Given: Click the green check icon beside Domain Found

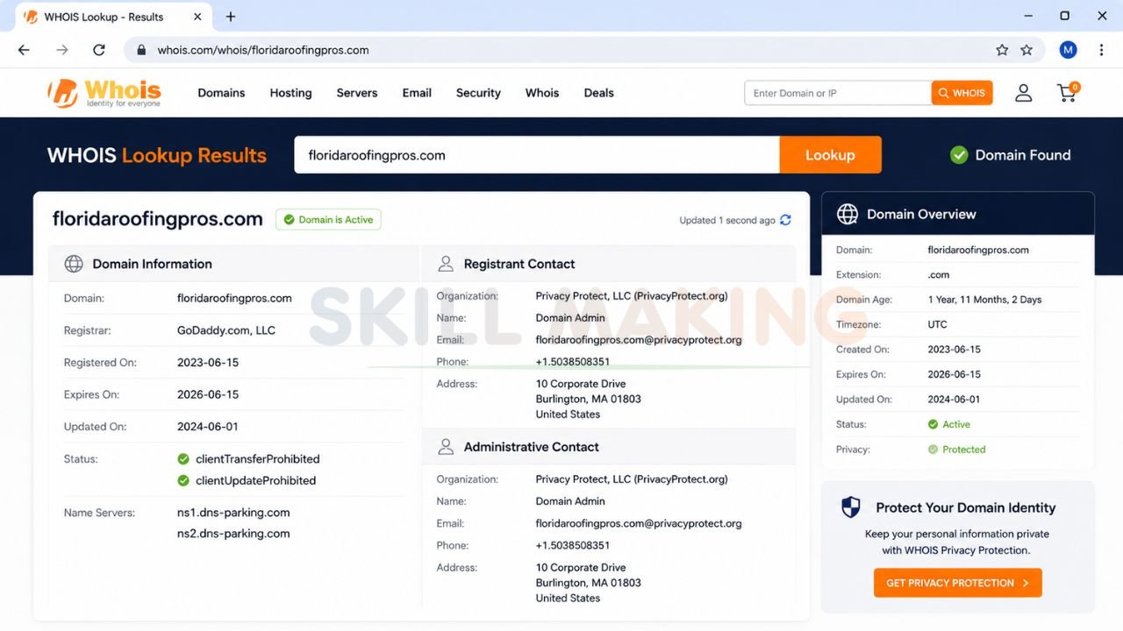Looking at the screenshot, I should 959,155.
